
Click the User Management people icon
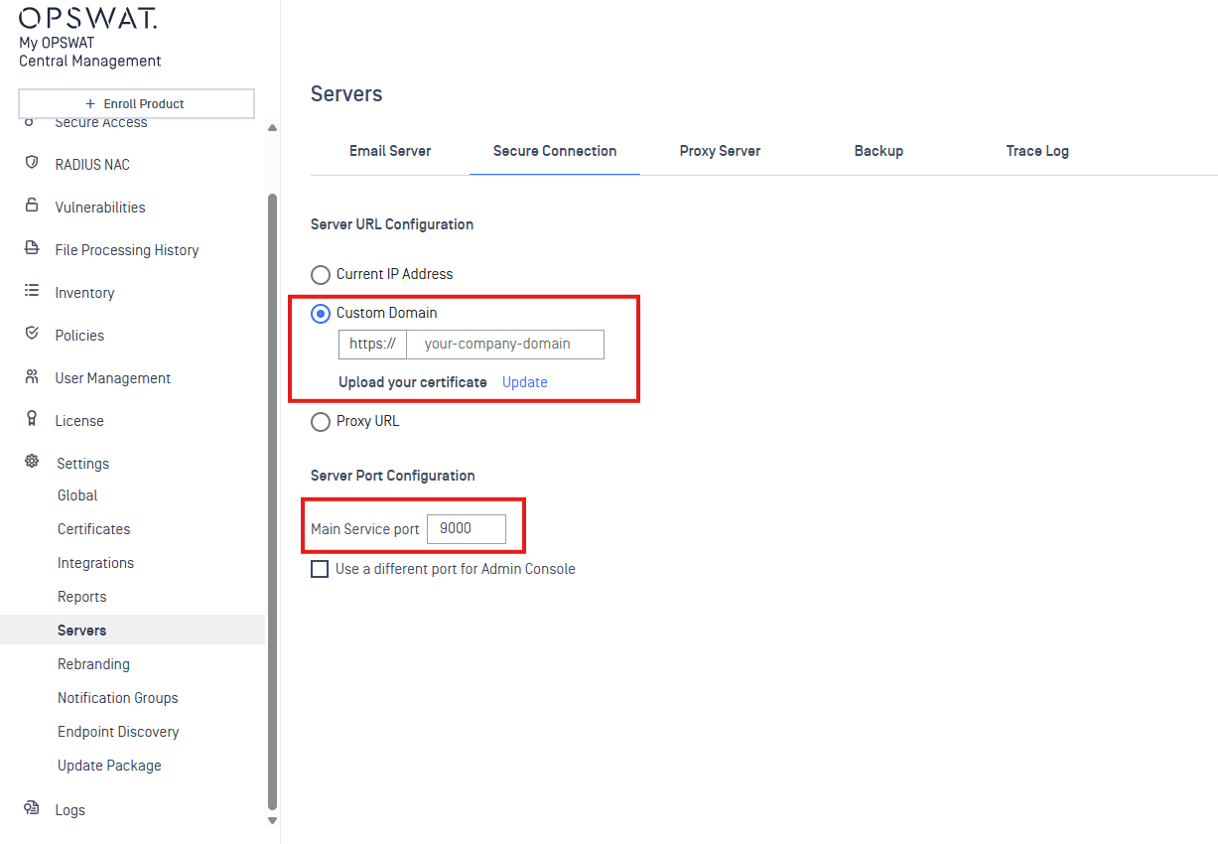32,376
